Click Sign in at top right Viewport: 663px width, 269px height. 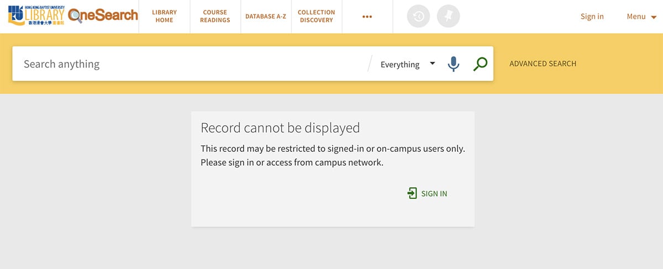592,17
